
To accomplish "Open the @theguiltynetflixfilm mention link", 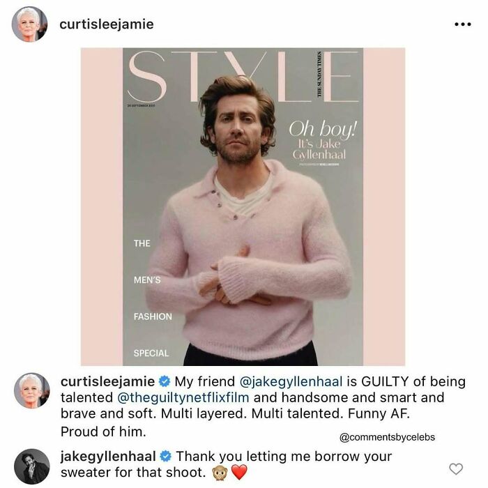I will click(x=183, y=397).
